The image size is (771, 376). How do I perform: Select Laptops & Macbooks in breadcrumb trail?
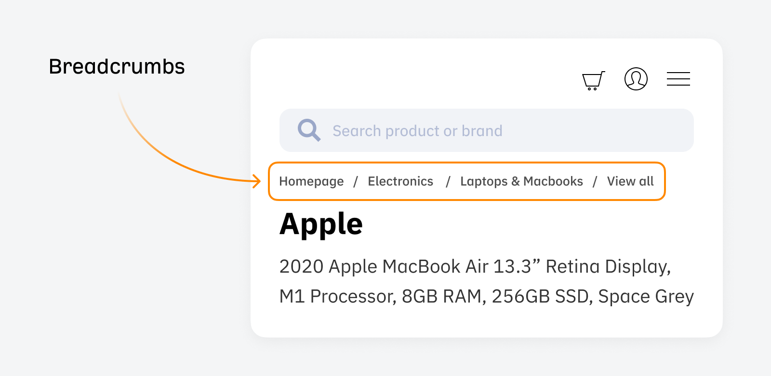point(521,181)
